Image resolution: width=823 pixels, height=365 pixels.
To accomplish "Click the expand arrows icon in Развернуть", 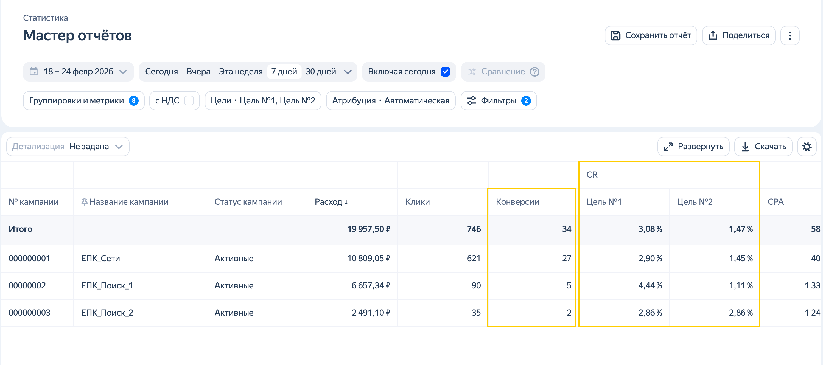I will tap(668, 147).
